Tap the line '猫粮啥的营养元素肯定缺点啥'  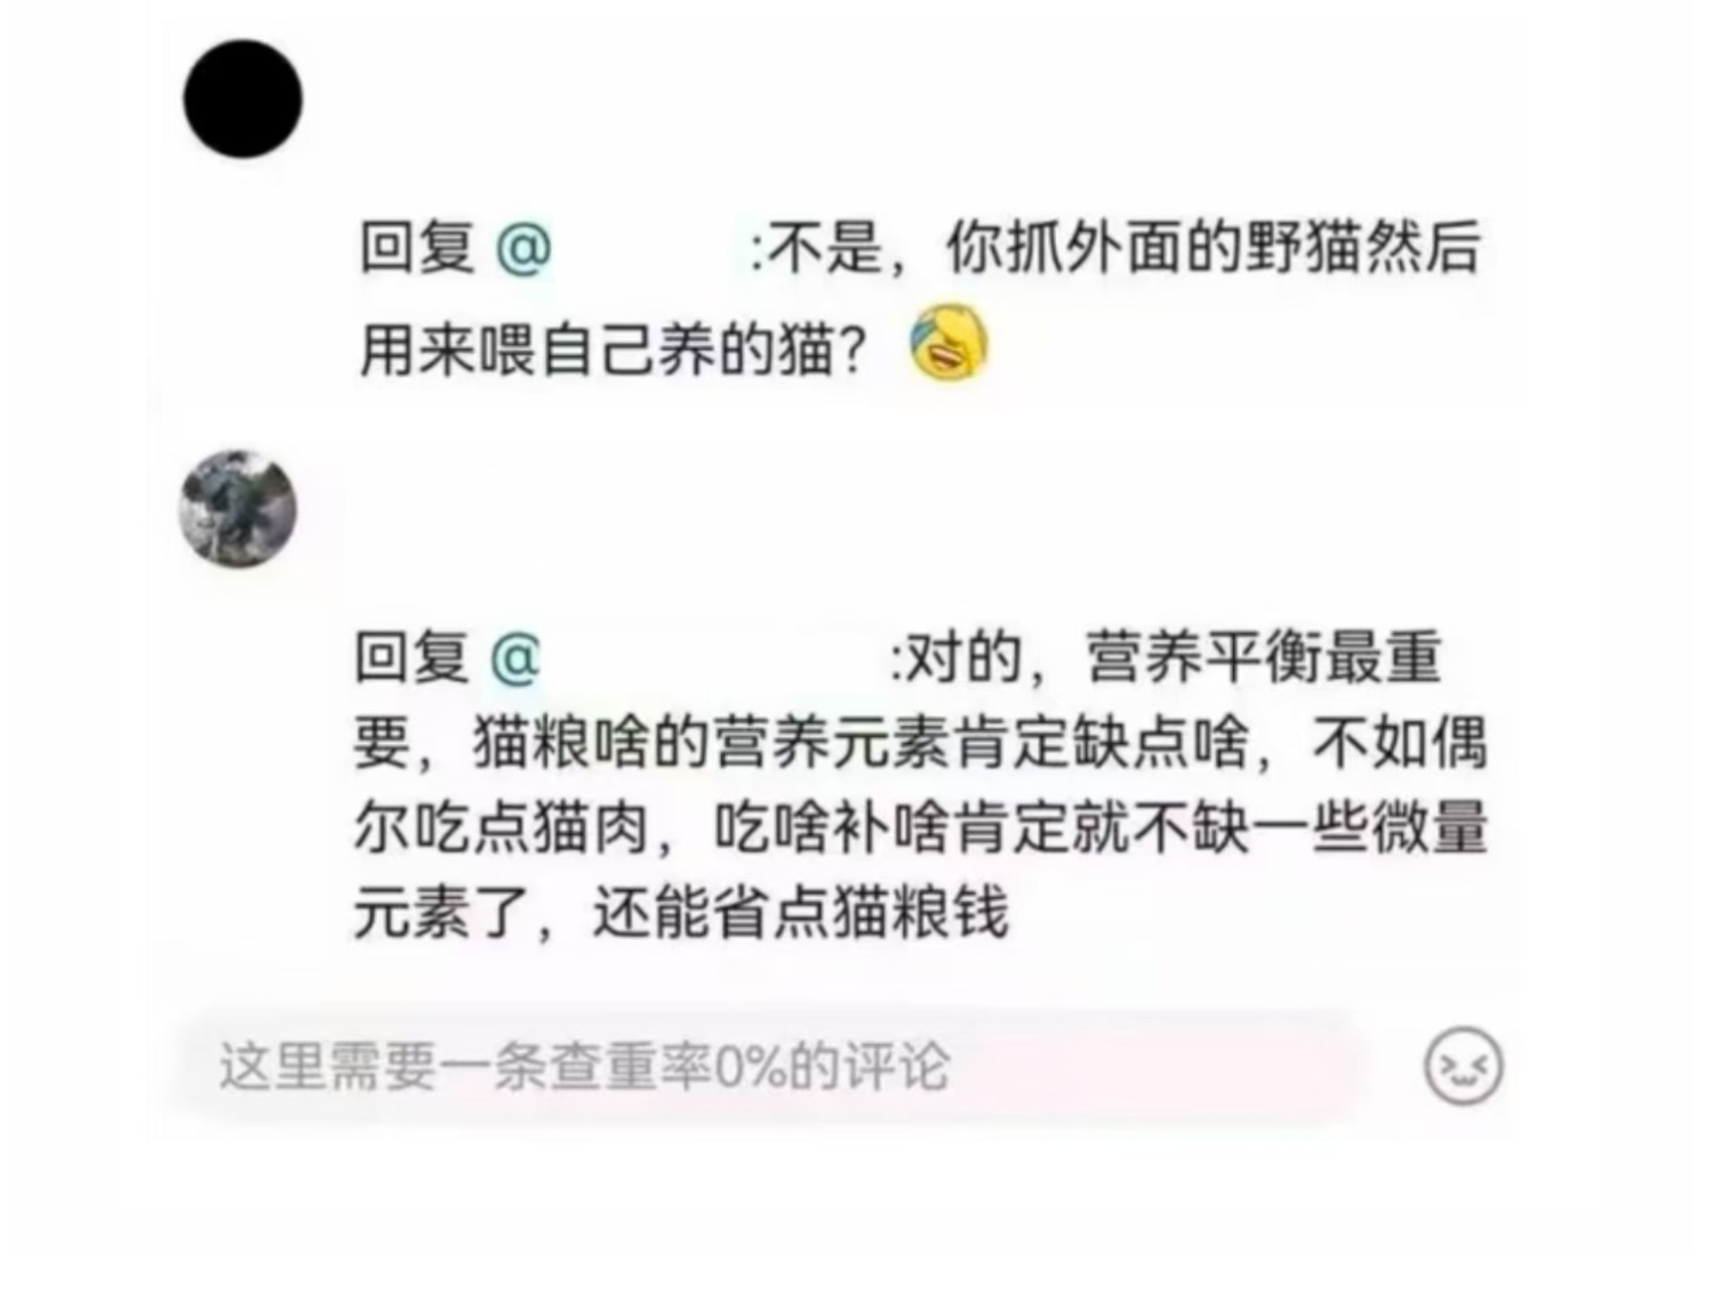861,743
